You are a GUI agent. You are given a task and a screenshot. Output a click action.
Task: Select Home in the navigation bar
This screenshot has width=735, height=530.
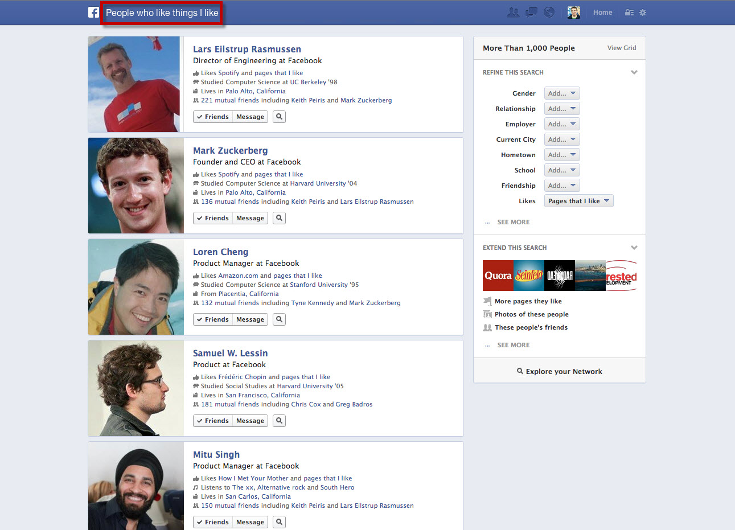tap(602, 12)
